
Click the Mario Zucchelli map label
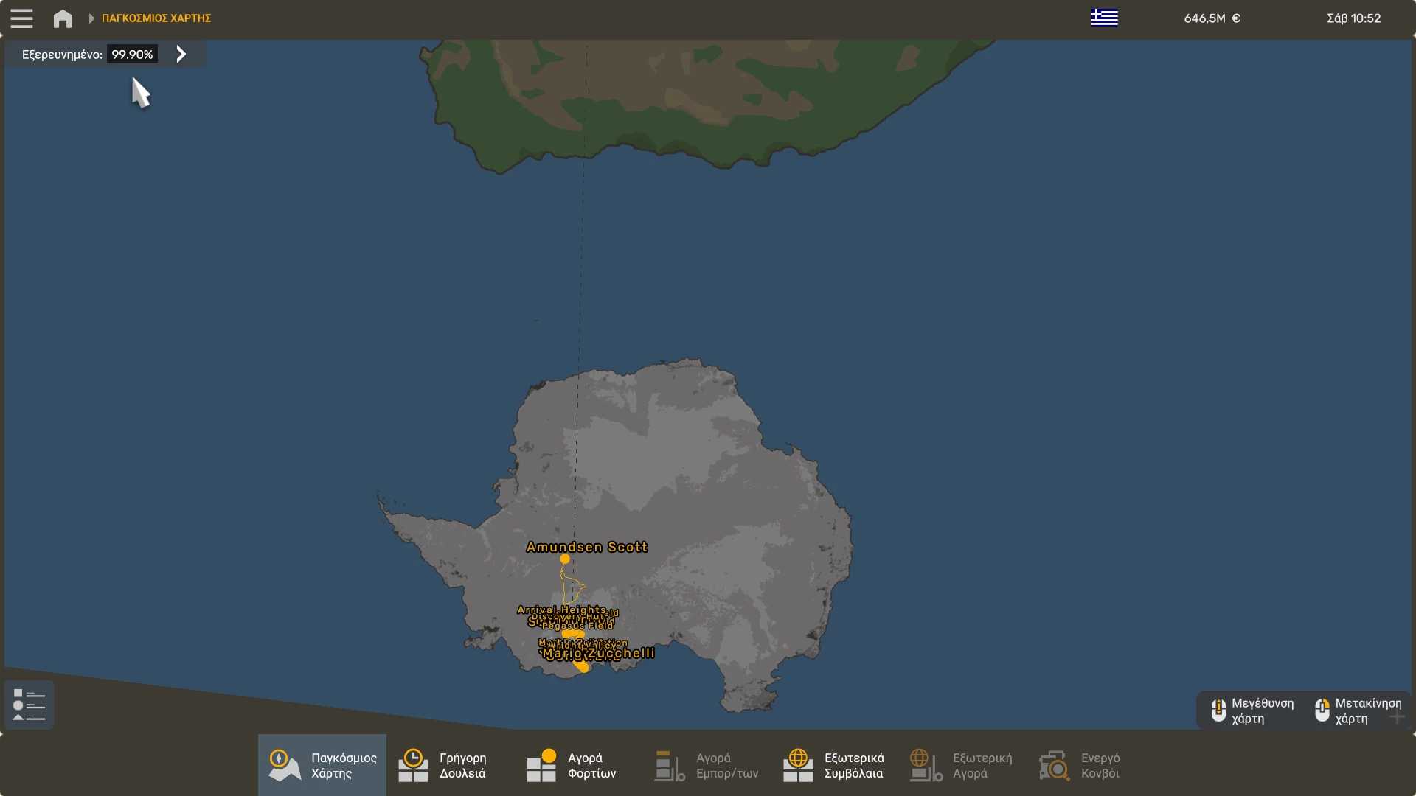(x=598, y=653)
